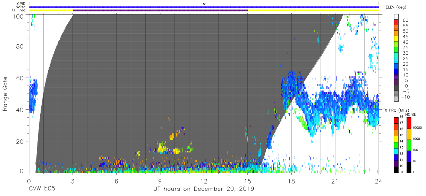This screenshot has height=196, width=426.
Task: Select red segment of the ELEV colorbar
Action: point(397,22)
